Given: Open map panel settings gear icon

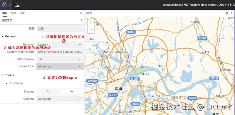Looking at the screenshot, I should 226,13.
